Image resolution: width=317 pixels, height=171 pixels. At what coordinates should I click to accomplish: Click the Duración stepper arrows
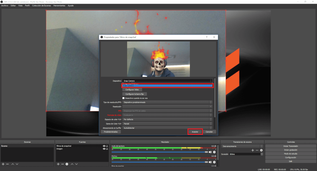coord(262,154)
